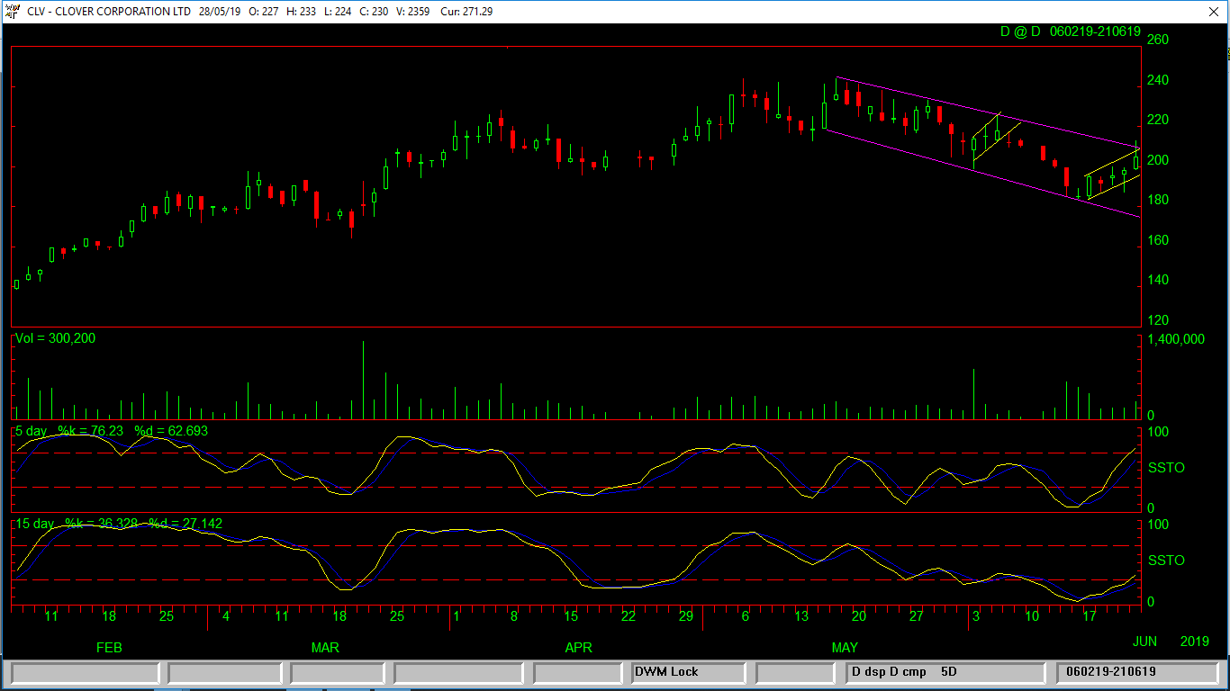The width and height of the screenshot is (1230, 691).
Task: Click the JUN month label on time axis
Action: (x=1144, y=642)
